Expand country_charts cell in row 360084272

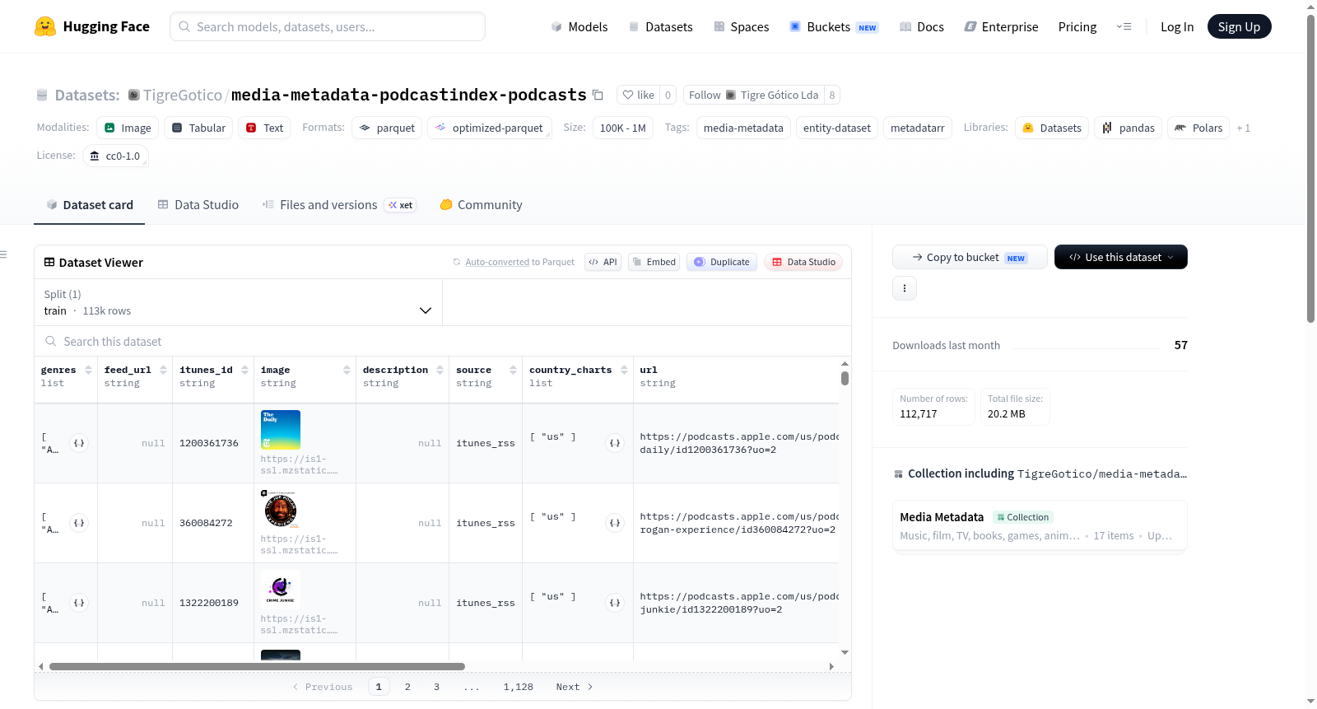pyautogui.click(x=615, y=523)
